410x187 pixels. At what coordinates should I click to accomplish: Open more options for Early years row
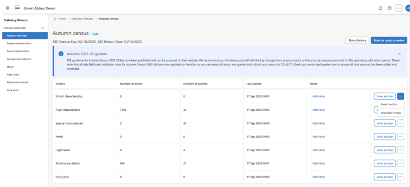pos(400,177)
